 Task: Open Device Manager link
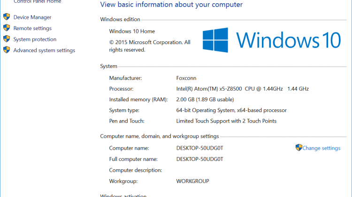(32, 17)
